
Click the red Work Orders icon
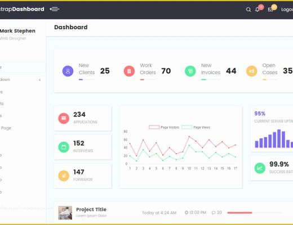pyautogui.click(x=129, y=71)
